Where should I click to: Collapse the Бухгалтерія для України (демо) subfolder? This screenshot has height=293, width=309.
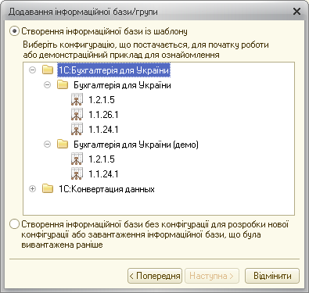pos(47,145)
